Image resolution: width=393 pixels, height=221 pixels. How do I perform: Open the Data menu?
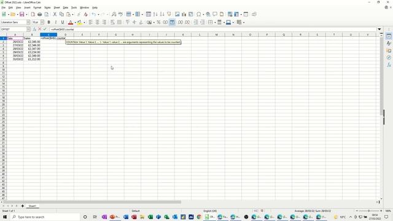(x=66, y=7)
